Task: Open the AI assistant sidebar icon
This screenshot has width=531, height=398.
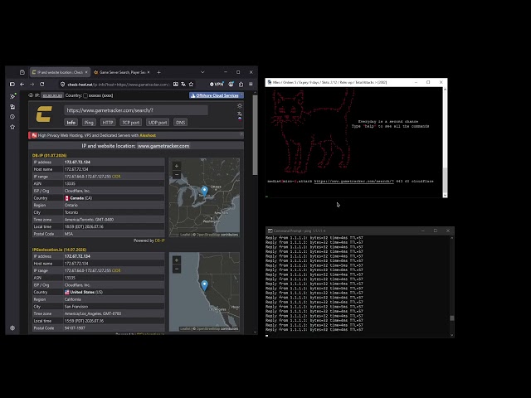Action: coord(13,96)
